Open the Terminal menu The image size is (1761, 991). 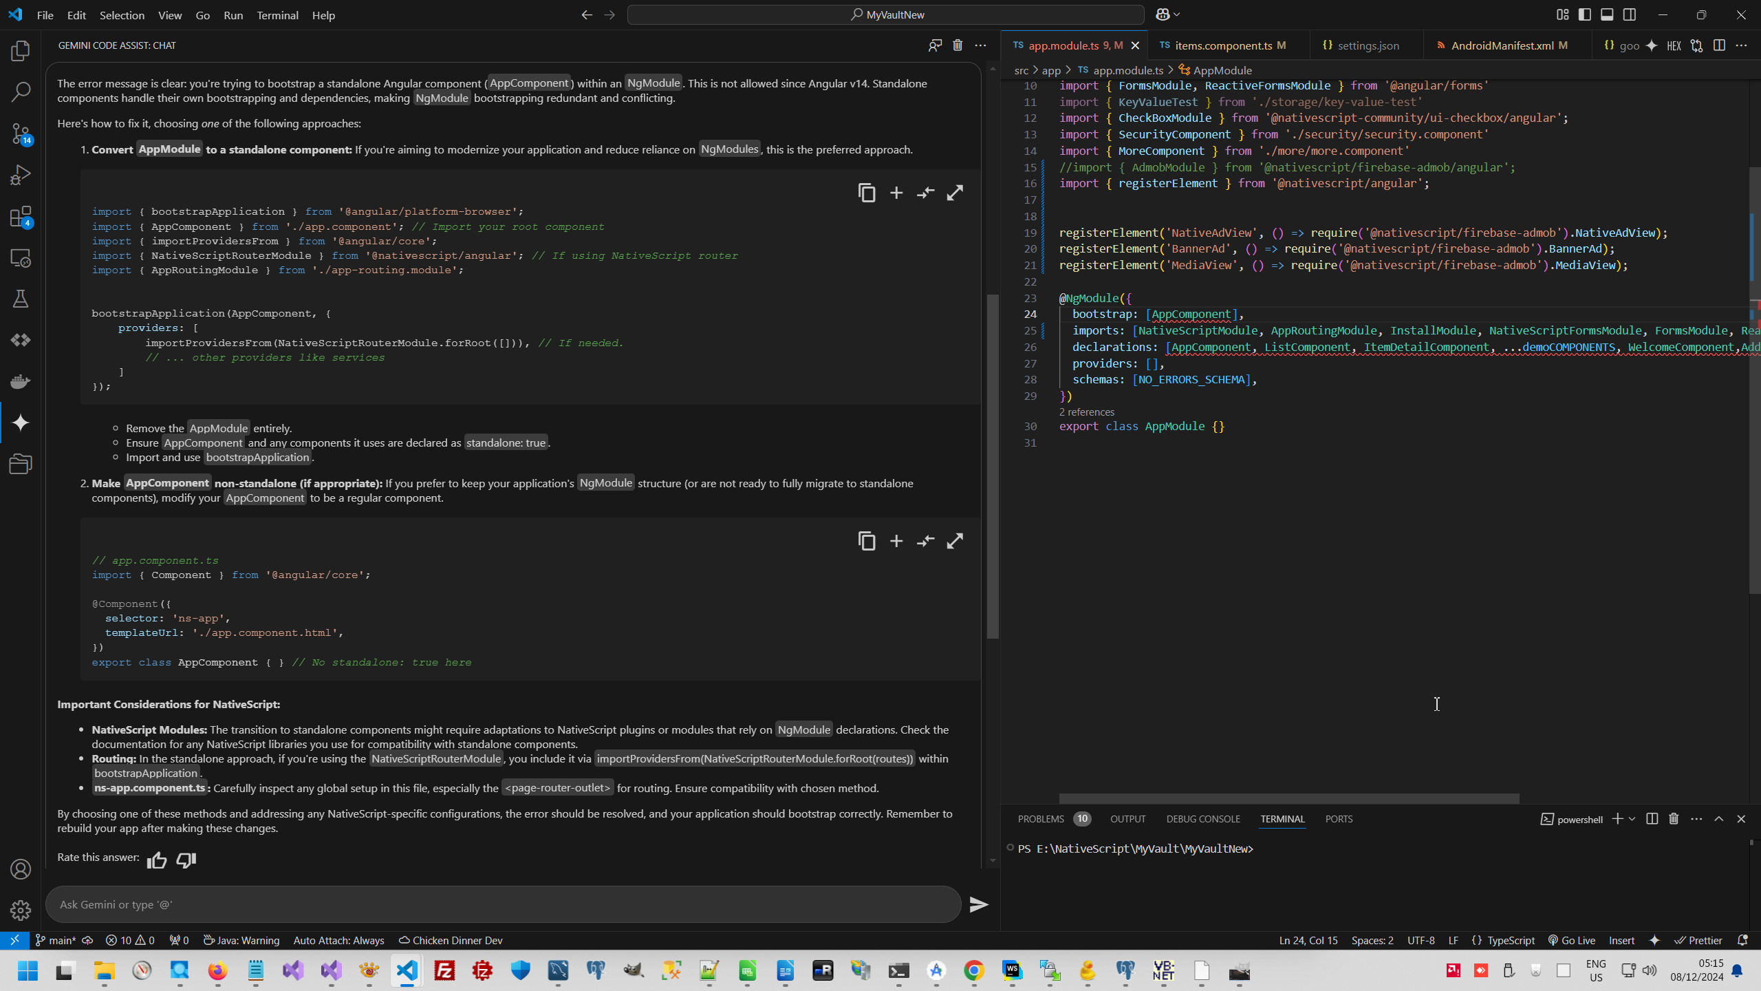point(277,15)
